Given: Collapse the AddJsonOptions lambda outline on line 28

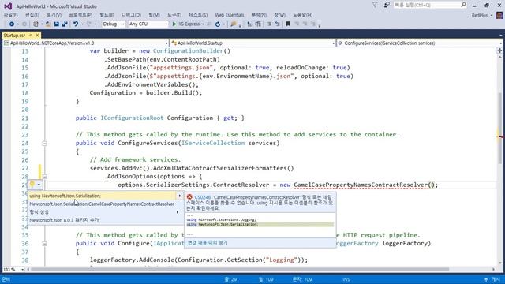Looking at the screenshot, I should click(x=44, y=177).
